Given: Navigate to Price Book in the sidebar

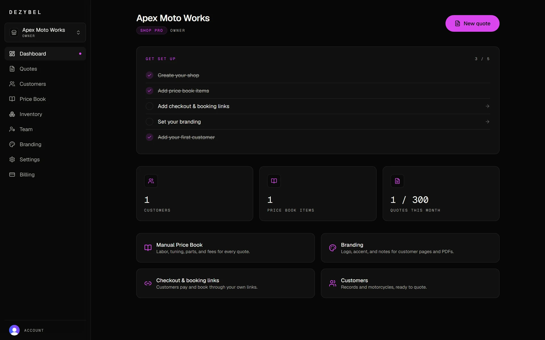Looking at the screenshot, I should [45, 99].
